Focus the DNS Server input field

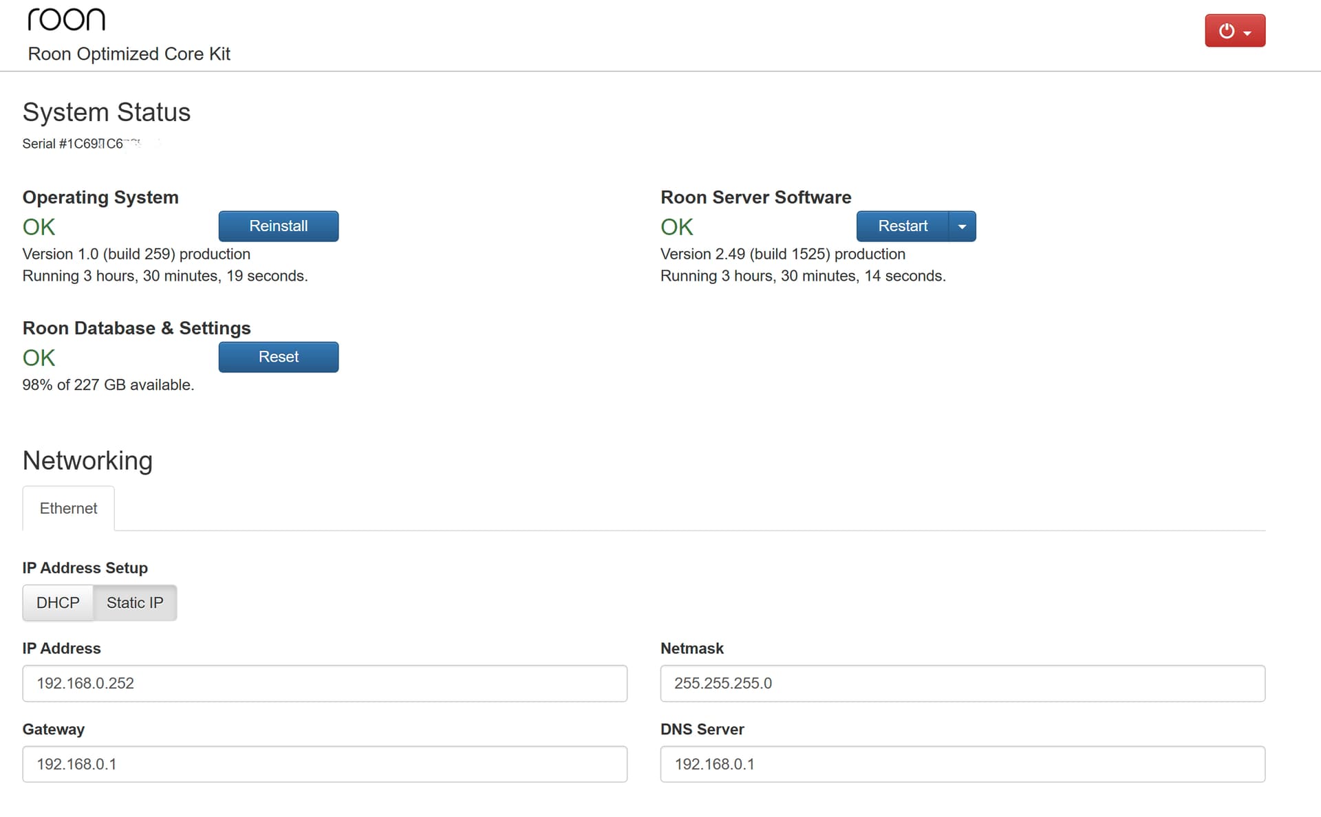click(x=963, y=764)
